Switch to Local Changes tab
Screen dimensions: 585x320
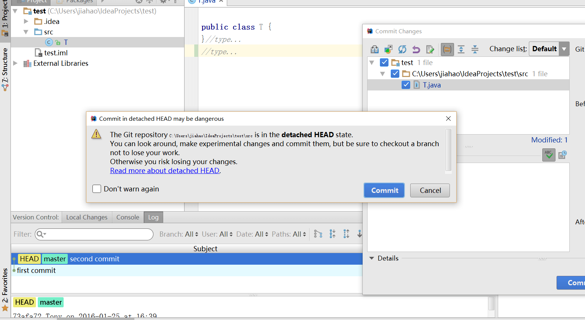pos(87,217)
